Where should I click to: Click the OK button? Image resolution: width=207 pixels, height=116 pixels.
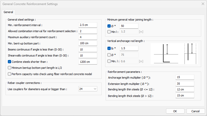[x=175, y=111]
